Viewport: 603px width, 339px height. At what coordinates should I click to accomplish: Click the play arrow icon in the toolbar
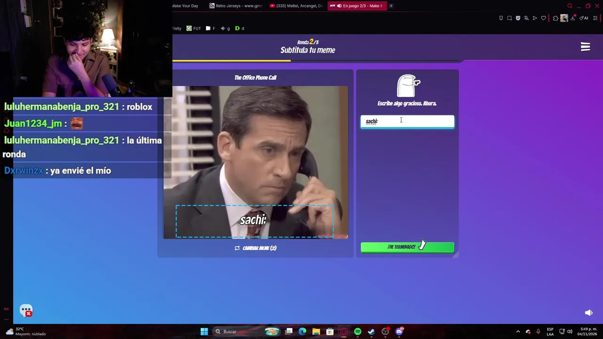tap(535, 18)
